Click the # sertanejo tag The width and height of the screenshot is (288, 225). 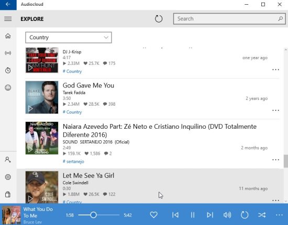click(x=73, y=162)
